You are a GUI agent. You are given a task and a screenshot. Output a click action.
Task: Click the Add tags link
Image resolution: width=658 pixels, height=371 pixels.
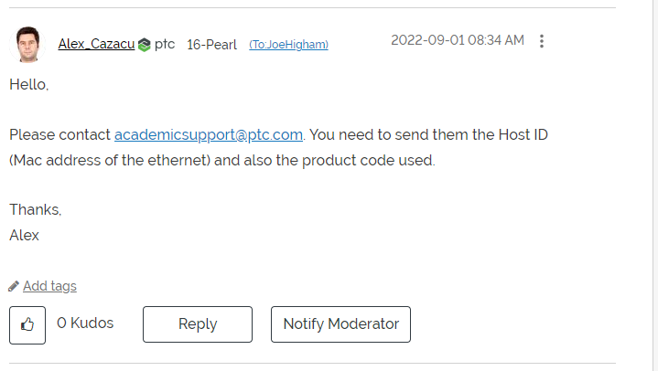(x=49, y=286)
